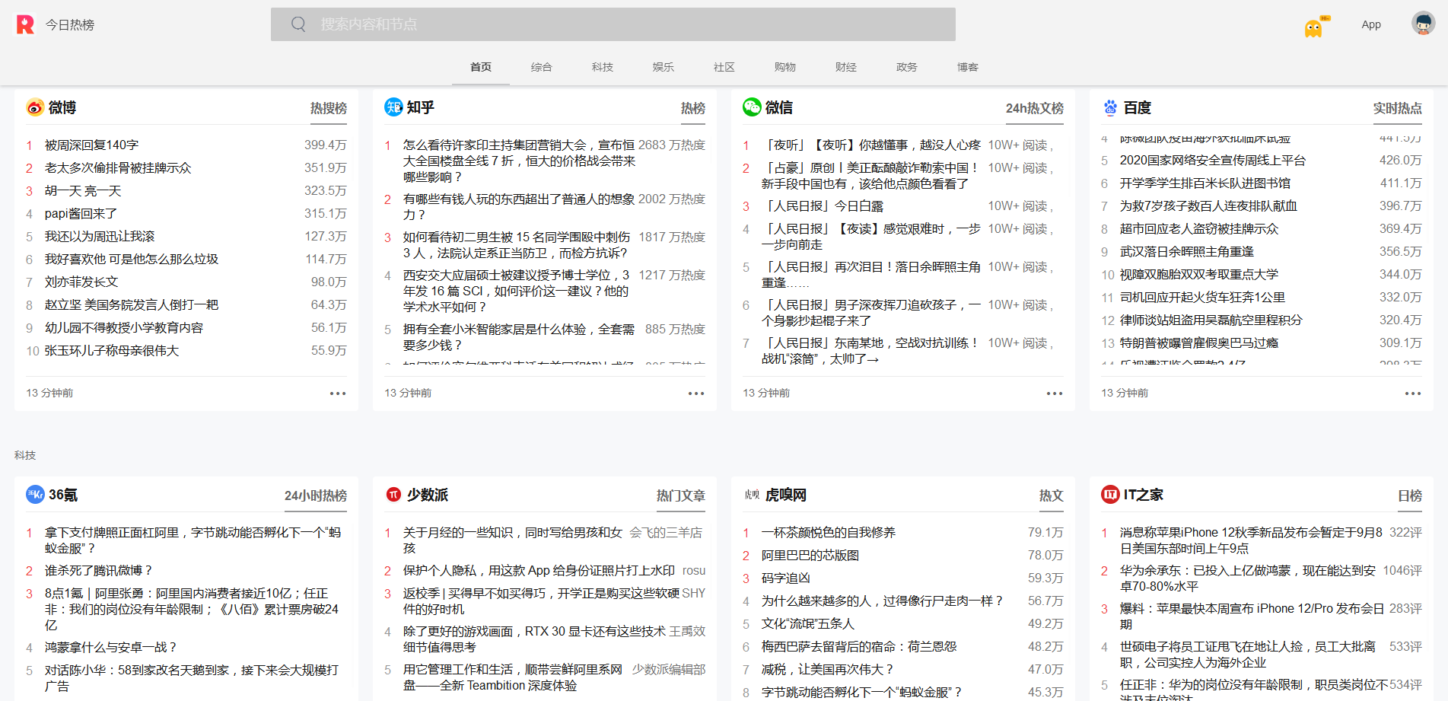Open Baidu topic 武汉落日余晖照主角重逢
Image resolution: width=1448 pixels, height=701 pixels.
point(1187,251)
